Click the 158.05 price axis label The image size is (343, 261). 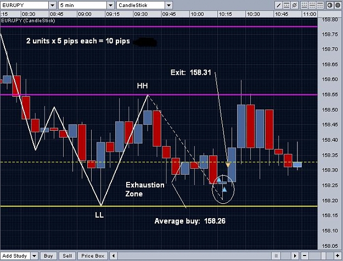point(329,246)
